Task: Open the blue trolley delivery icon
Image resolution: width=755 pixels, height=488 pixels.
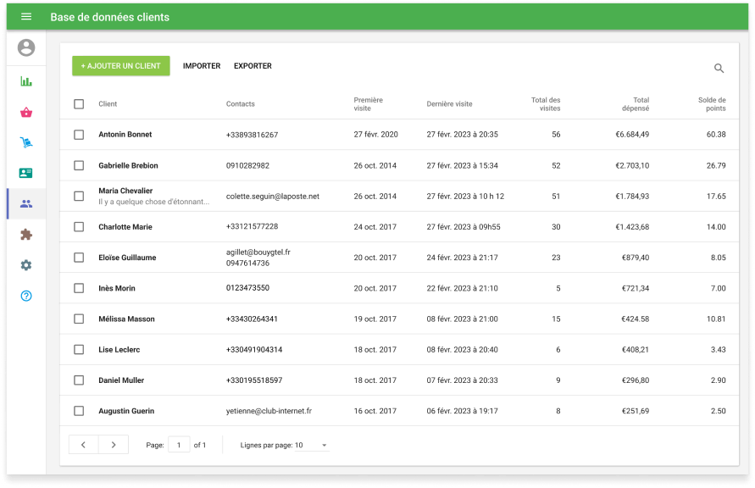Action: (x=26, y=143)
